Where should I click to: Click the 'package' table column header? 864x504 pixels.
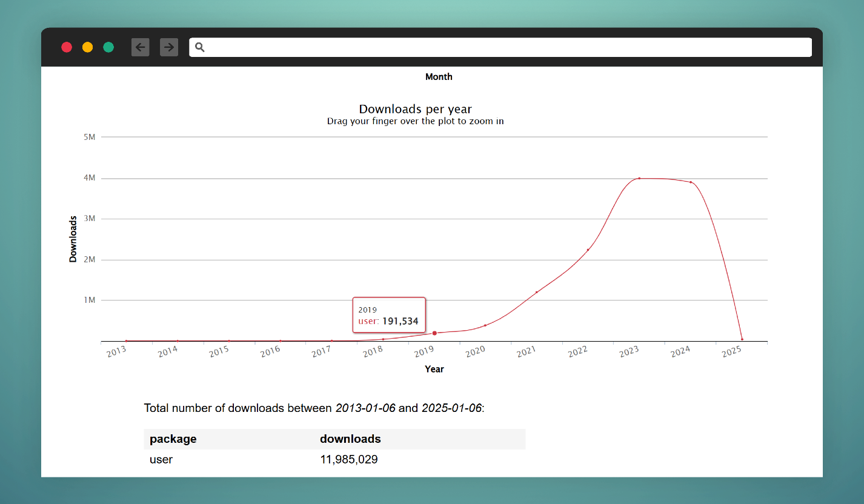pos(173,439)
